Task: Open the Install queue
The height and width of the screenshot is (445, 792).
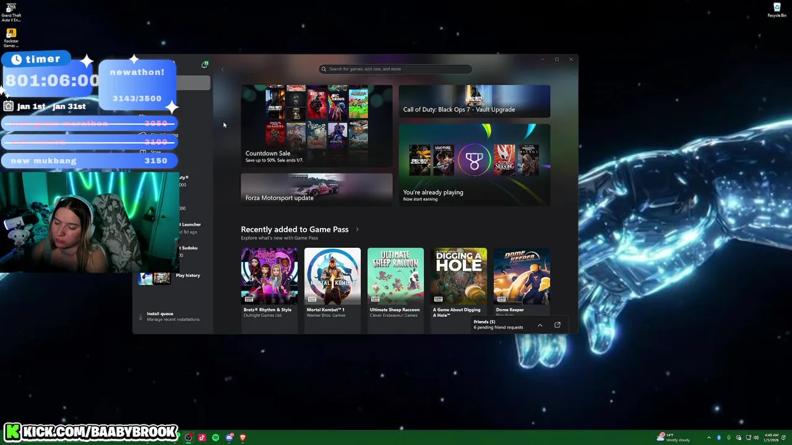Action: pos(173,316)
